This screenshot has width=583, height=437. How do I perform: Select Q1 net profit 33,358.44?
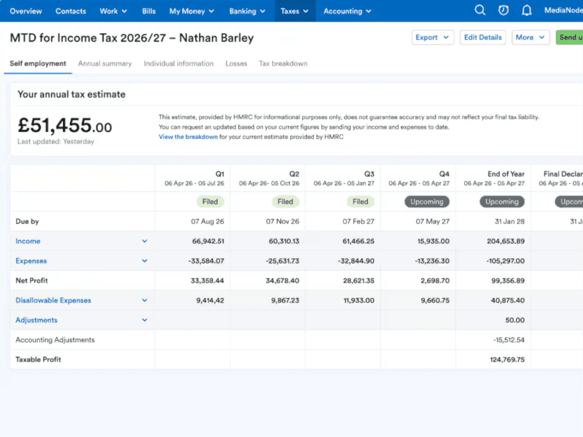(208, 281)
